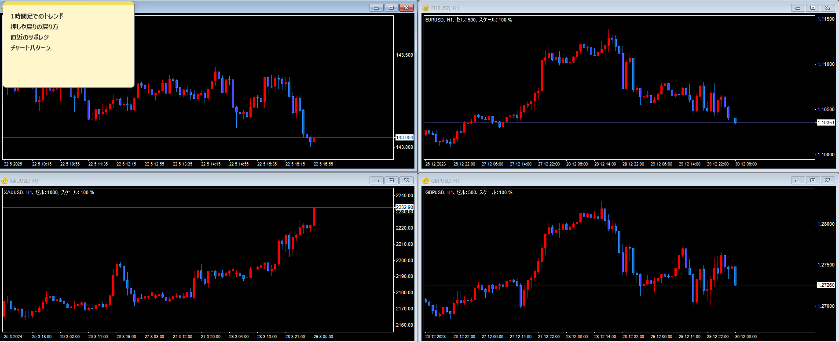Select the GBPUSD, H1 title bar text
Viewport: 839px width, 342px height.
[445, 181]
